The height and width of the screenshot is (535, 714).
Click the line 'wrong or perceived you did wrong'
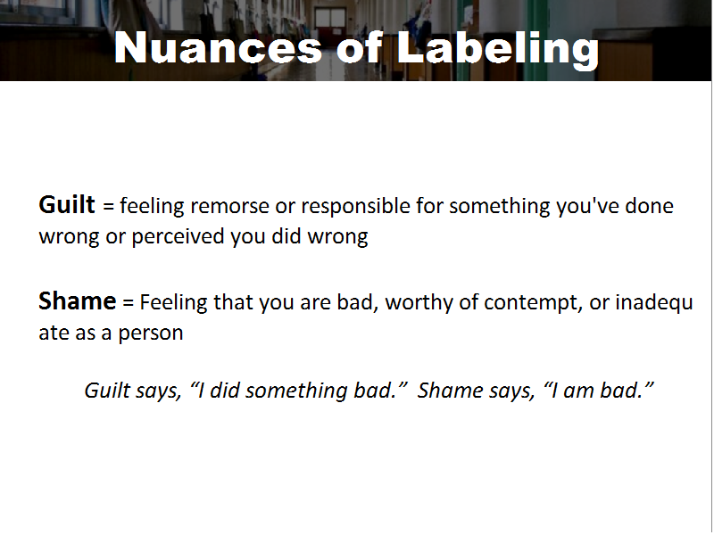pos(203,237)
